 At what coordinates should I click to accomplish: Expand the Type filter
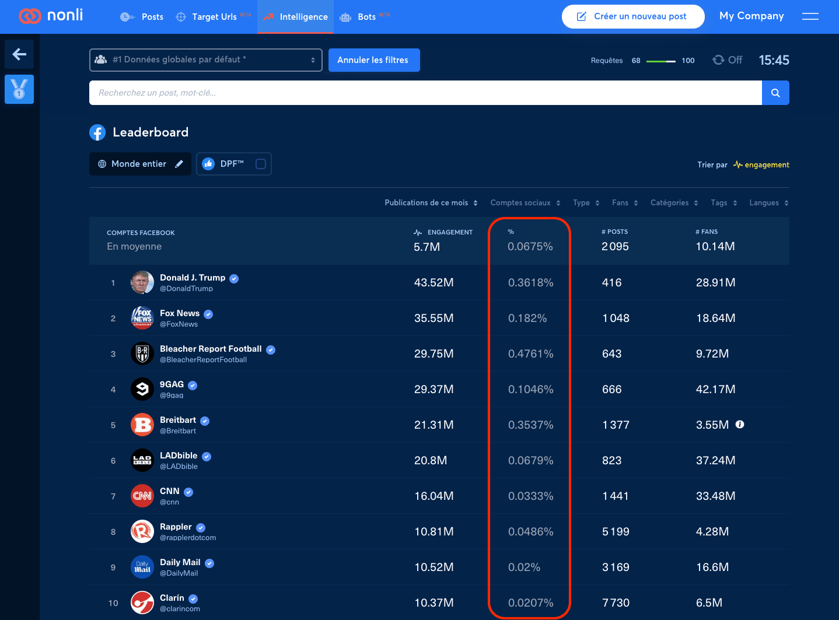click(x=586, y=203)
